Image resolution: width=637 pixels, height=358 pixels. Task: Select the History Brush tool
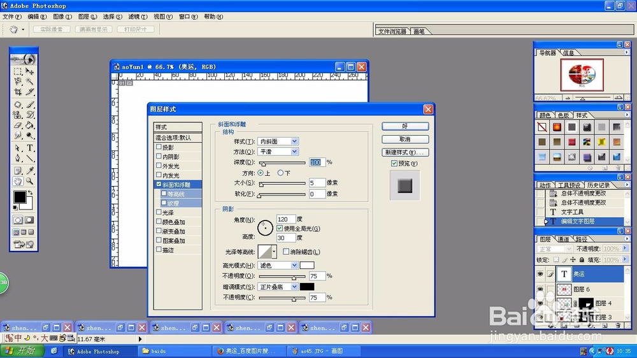(30, 115)
